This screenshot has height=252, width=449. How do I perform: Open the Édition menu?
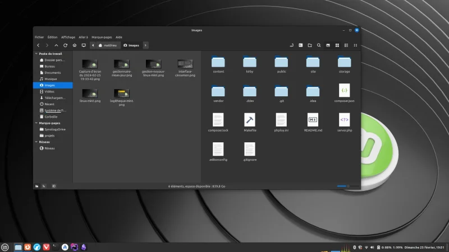(x=52, y=37)
